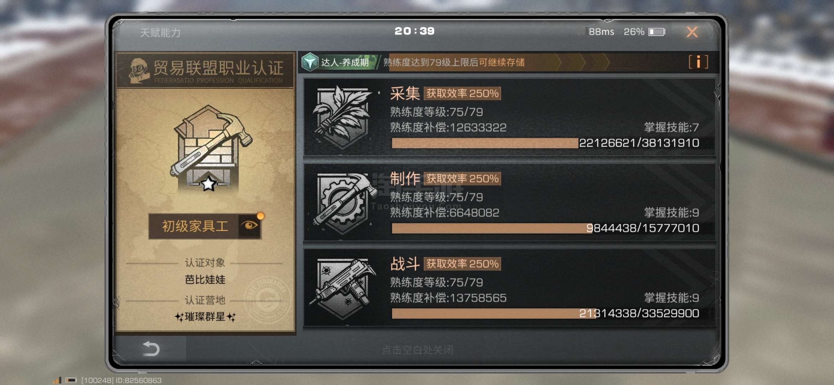Close the panel with the orange X

click(x=692, y=32)
